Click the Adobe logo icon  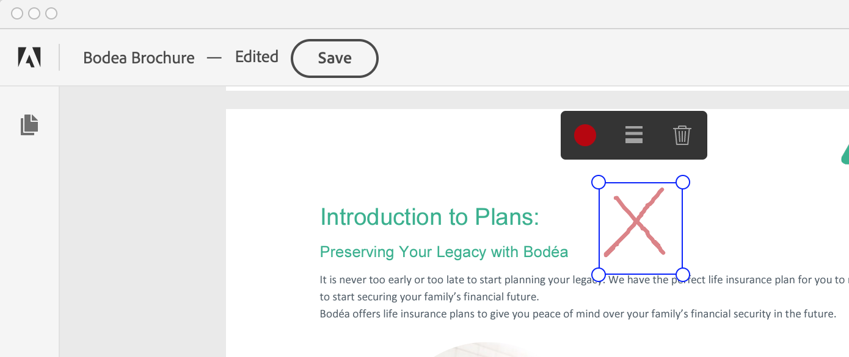pyautogui.click(x=29, y=57)
